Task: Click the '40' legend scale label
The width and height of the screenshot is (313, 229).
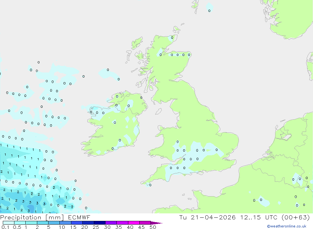Action: click(130, 227)
